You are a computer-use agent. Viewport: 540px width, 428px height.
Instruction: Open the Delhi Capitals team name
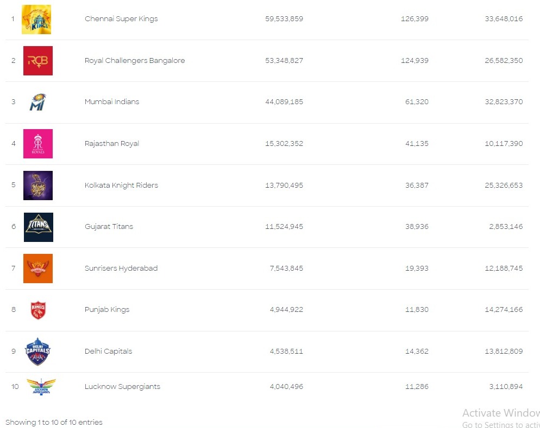coord(108,352)
